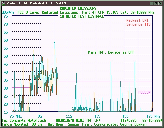164x128 pixels.
Task: Minimize the Midwest EMI Radiated Test window
Action: point(151,3)
